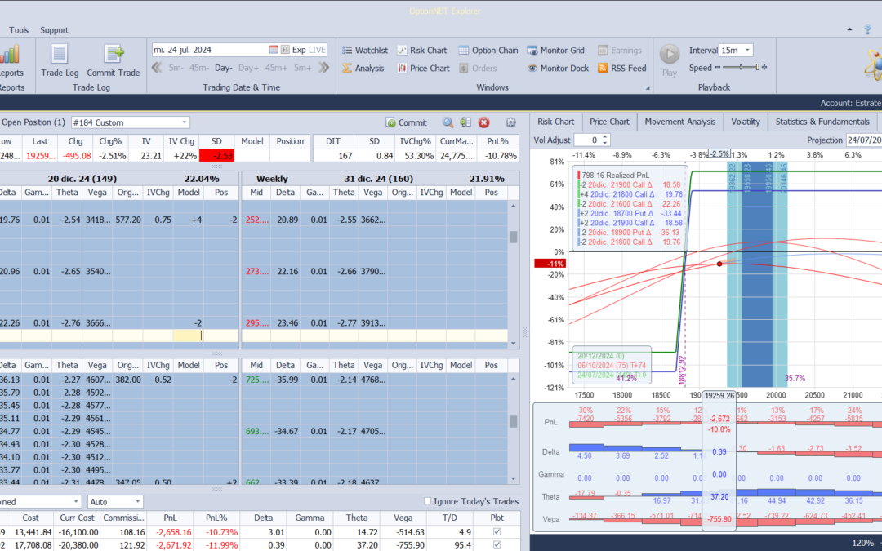Screen dimensions: 882x551
Task: Click the 45m- time step button
Action: click(x=198, y=68)
